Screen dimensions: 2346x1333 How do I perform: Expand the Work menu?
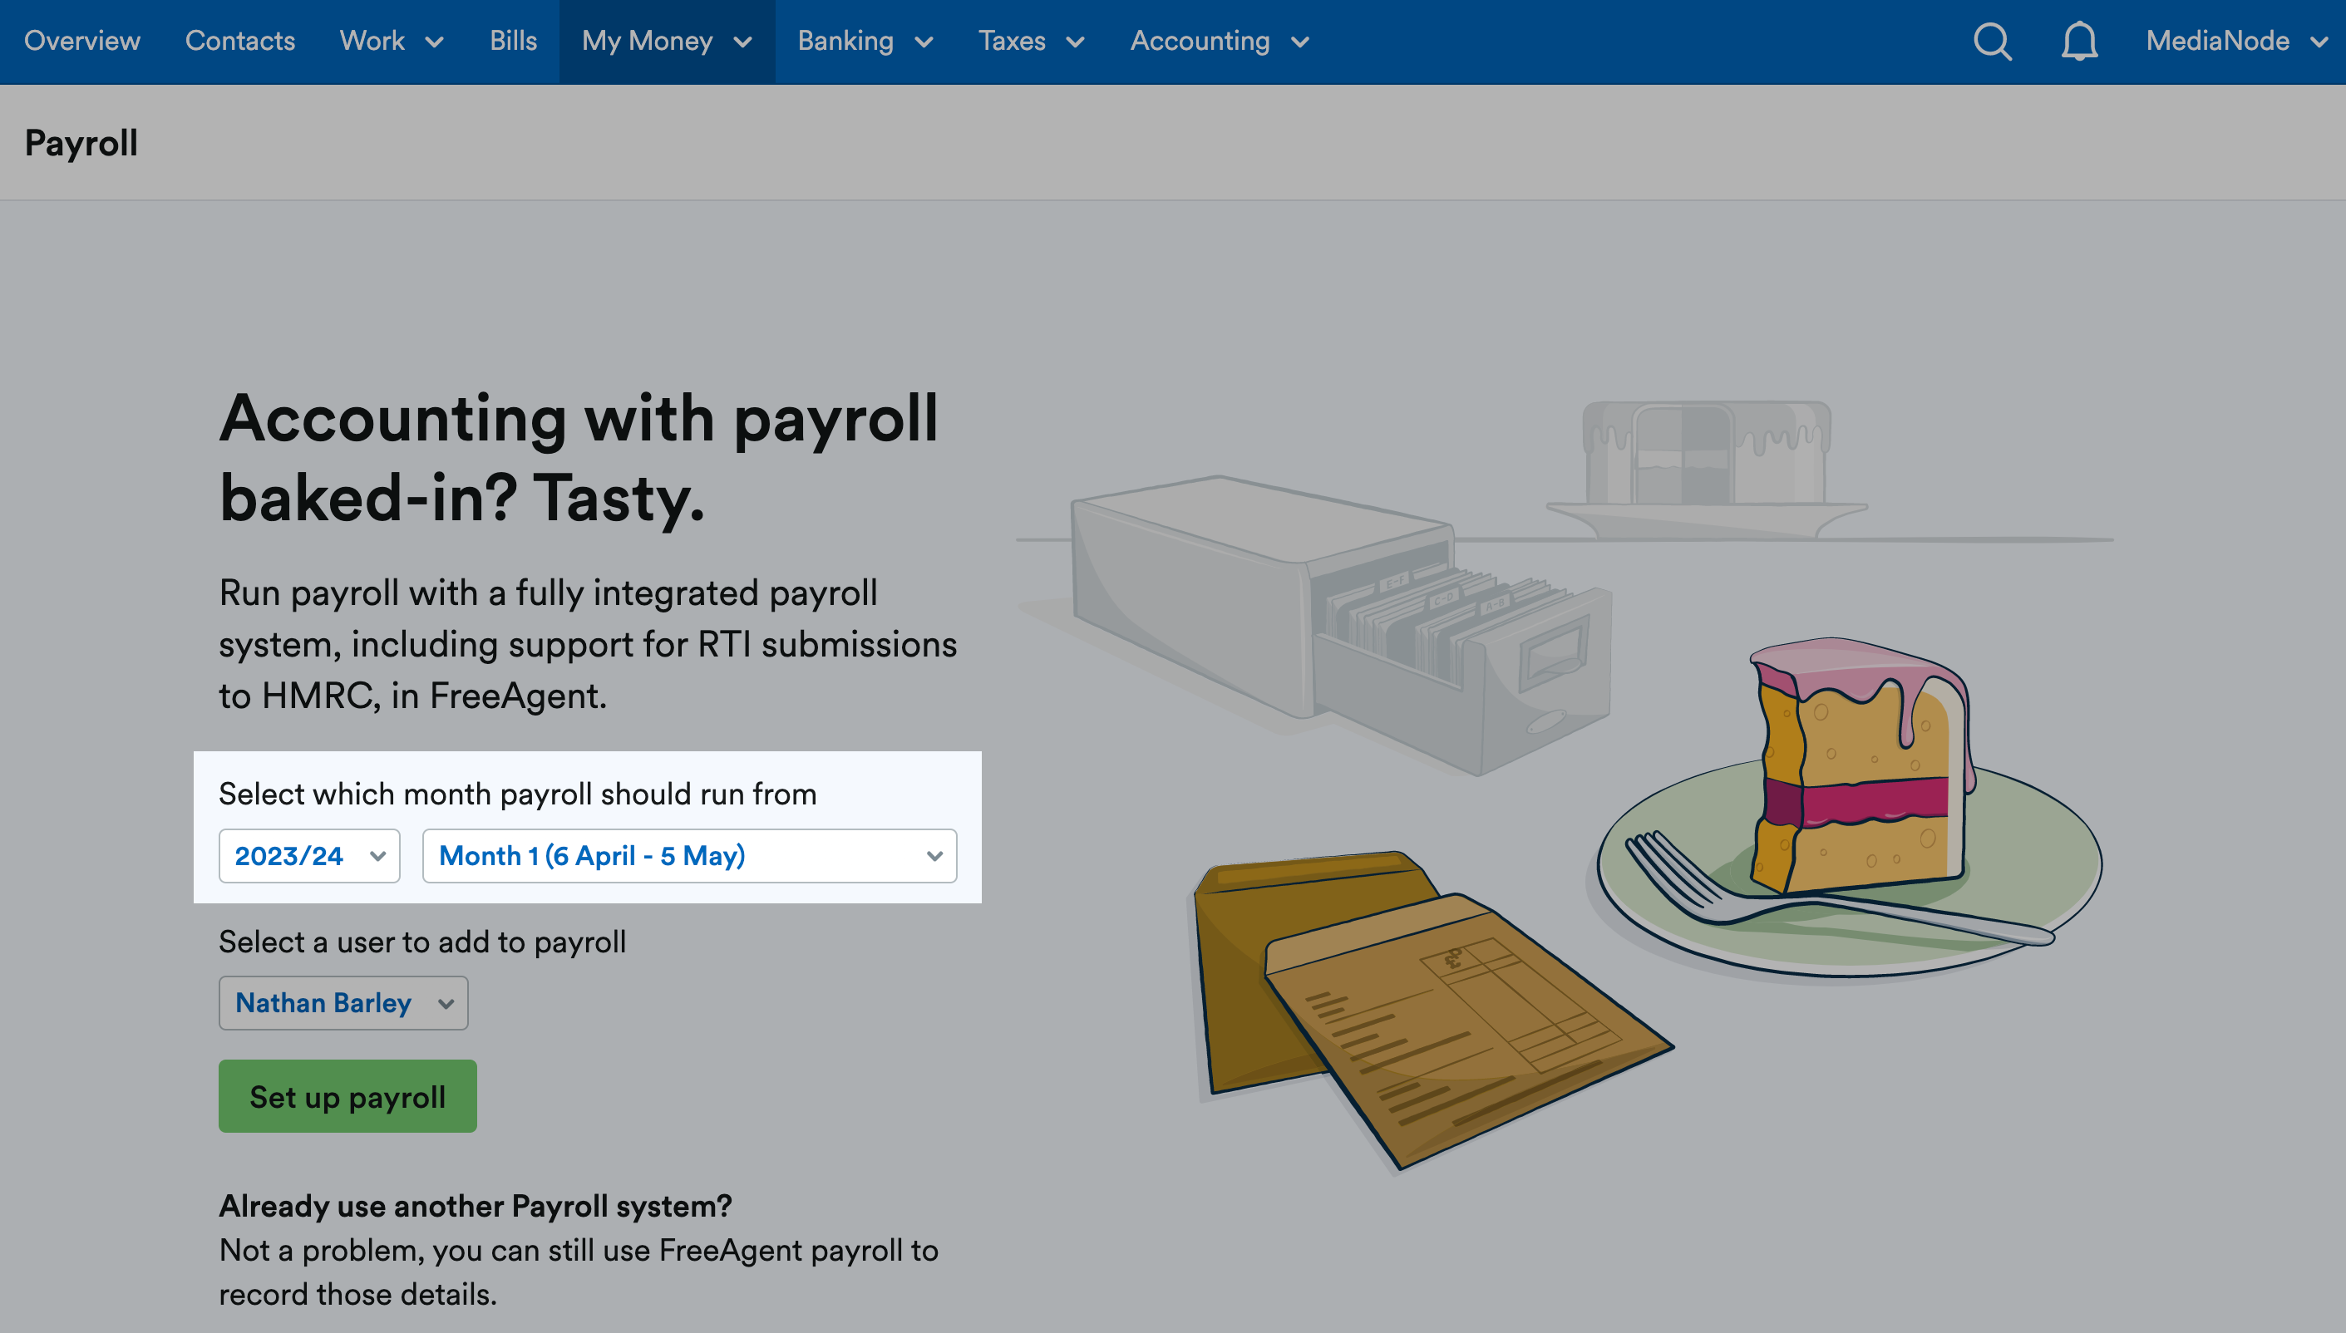pos(392,42)
